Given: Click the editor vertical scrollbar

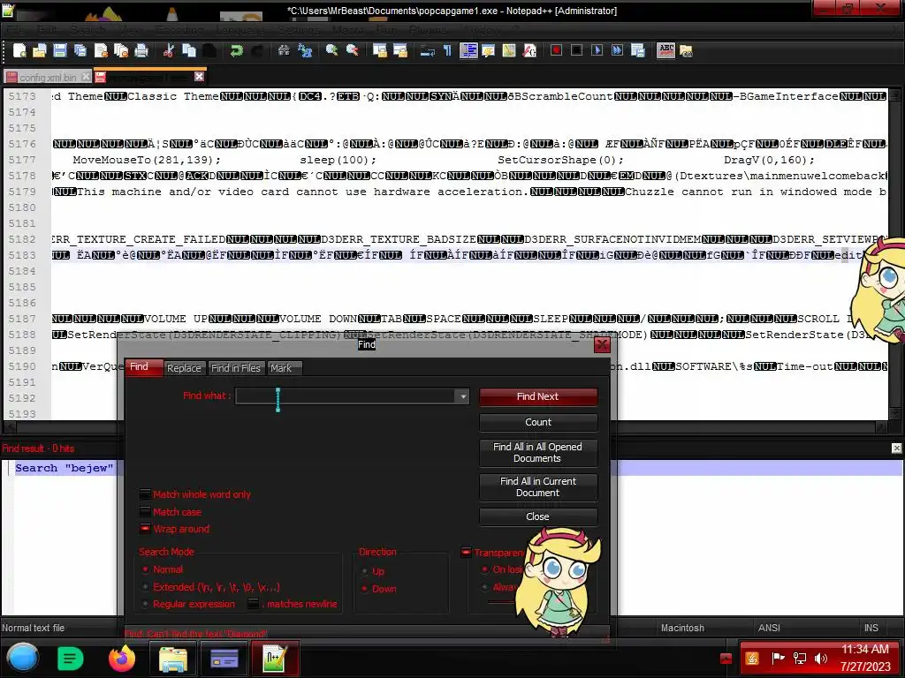Looking at the screenshot, I should click(x=894, y=253).
